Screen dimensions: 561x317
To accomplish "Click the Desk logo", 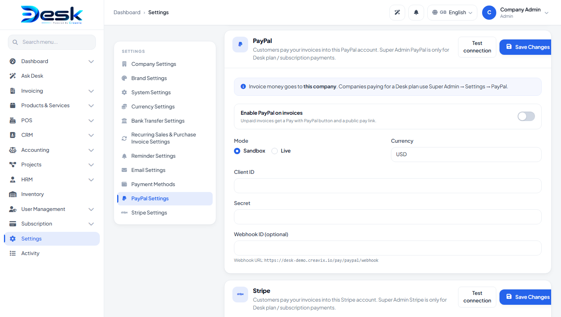I will (52, 15).
